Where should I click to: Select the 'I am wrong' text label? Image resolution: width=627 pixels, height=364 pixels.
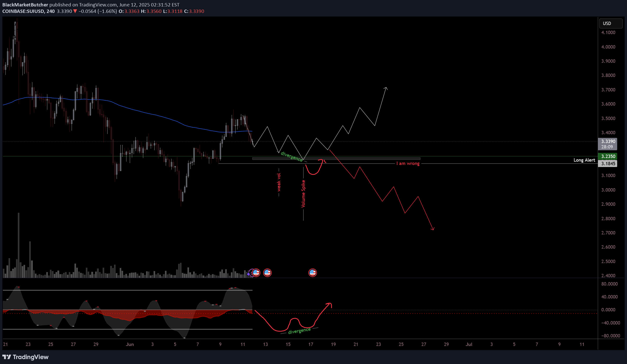(x=408, y=163)
